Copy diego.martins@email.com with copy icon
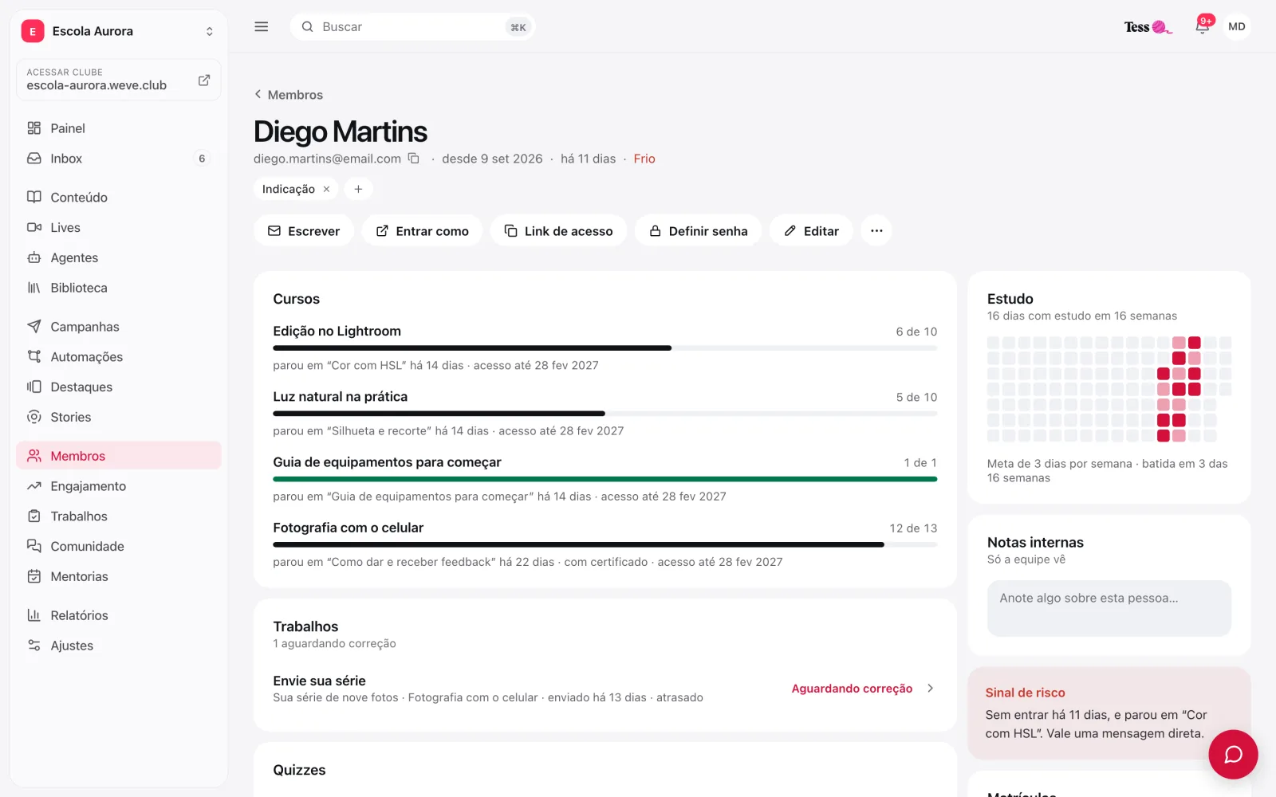The width and height of the screenshot is (1276, 797). (x=414, y=159)
